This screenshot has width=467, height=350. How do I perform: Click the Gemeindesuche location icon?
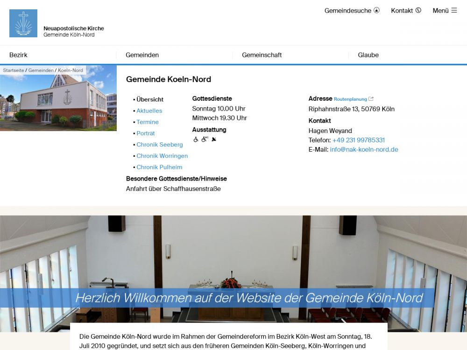(x=376, y=10)
